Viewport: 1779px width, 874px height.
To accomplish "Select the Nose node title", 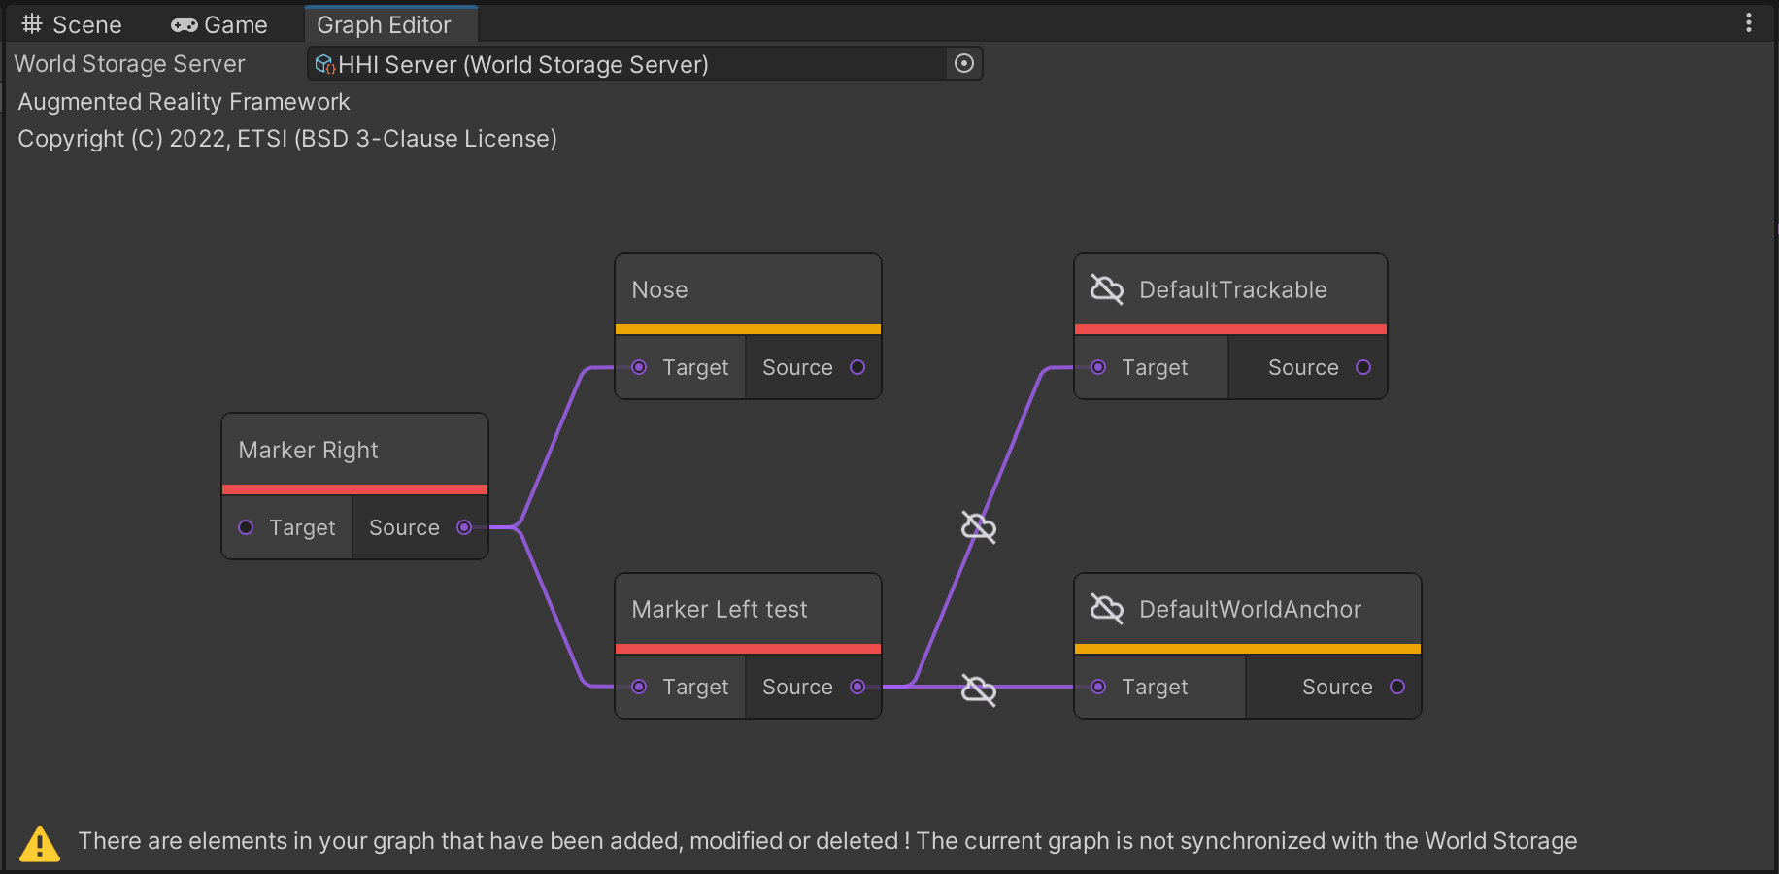I will pos(659,289).
